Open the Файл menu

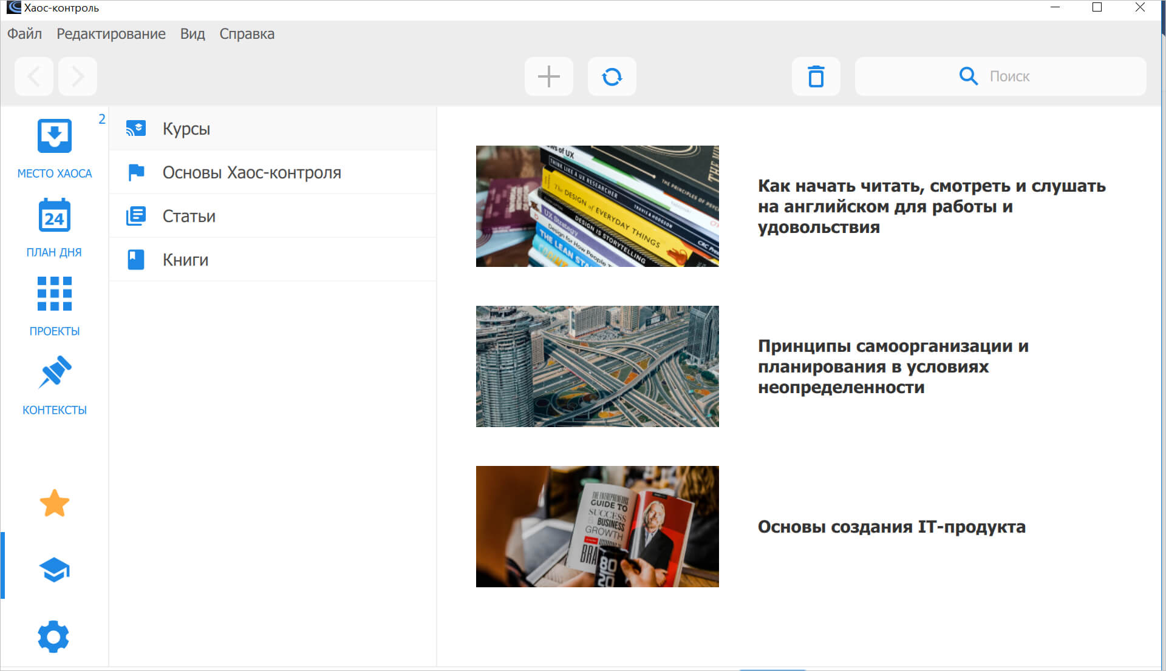coord(25,34)
